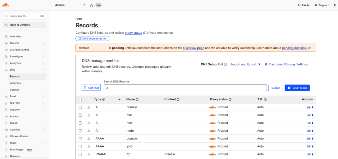Expand the Security sidebar chevron
338x159 pixels.
[x=43, y=110]
